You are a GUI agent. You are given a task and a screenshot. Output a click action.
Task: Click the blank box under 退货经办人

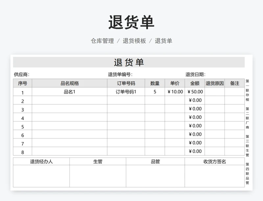41,176
